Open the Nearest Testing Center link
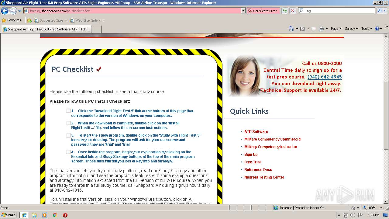The height and width of the screenshot is (219, 389). (264, 177)
